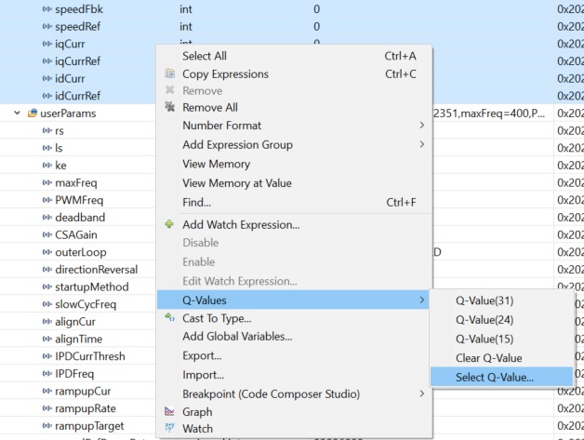Click the Graph chart icon
The image size is (584, 440).
pos(169,411)
